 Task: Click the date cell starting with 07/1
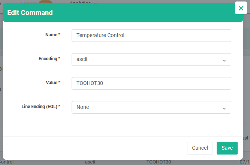coord(244,162)
